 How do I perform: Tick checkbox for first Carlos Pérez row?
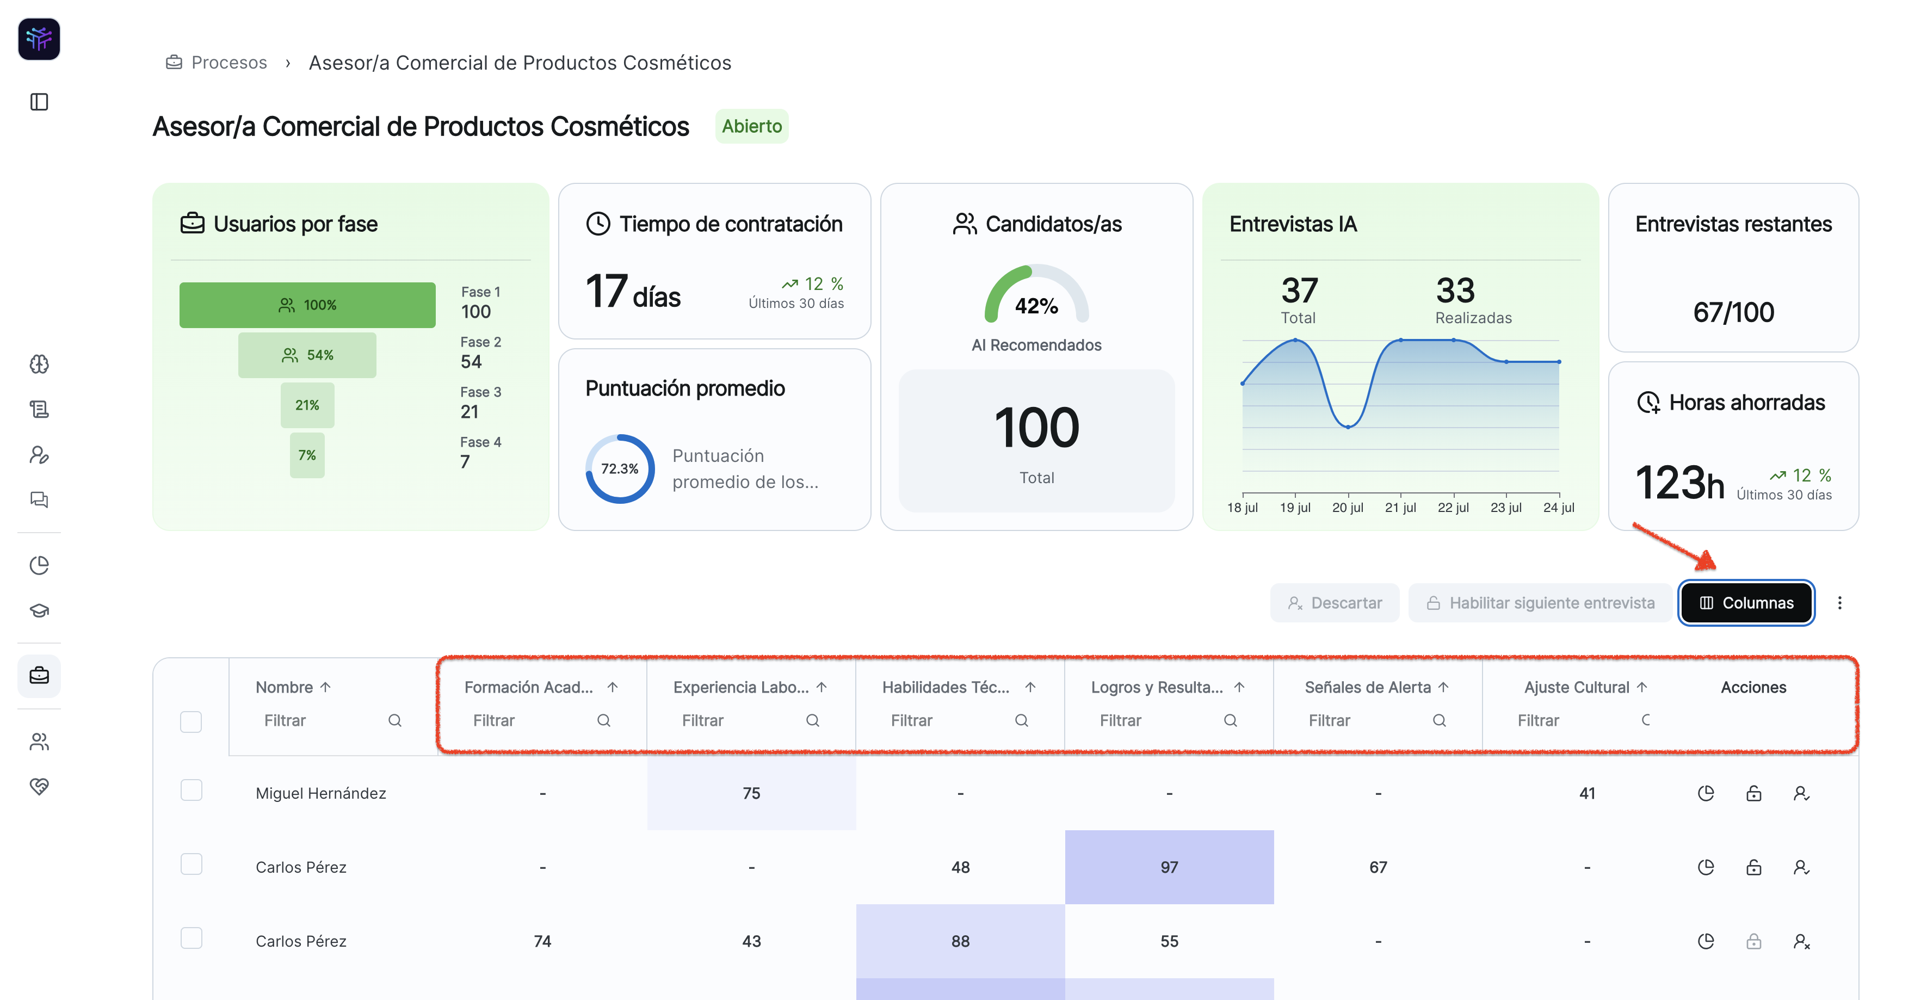[x=191, y=865]
